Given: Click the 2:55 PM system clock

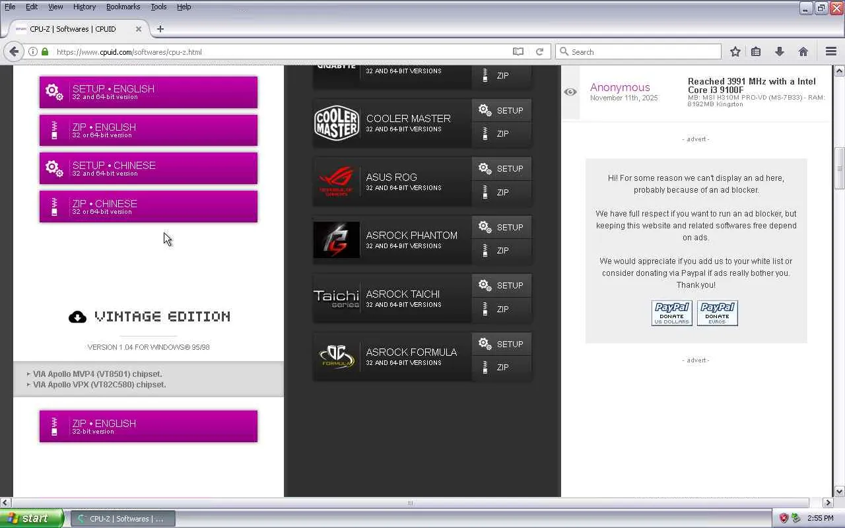Looking at the screenshot, I should point(821,519).
